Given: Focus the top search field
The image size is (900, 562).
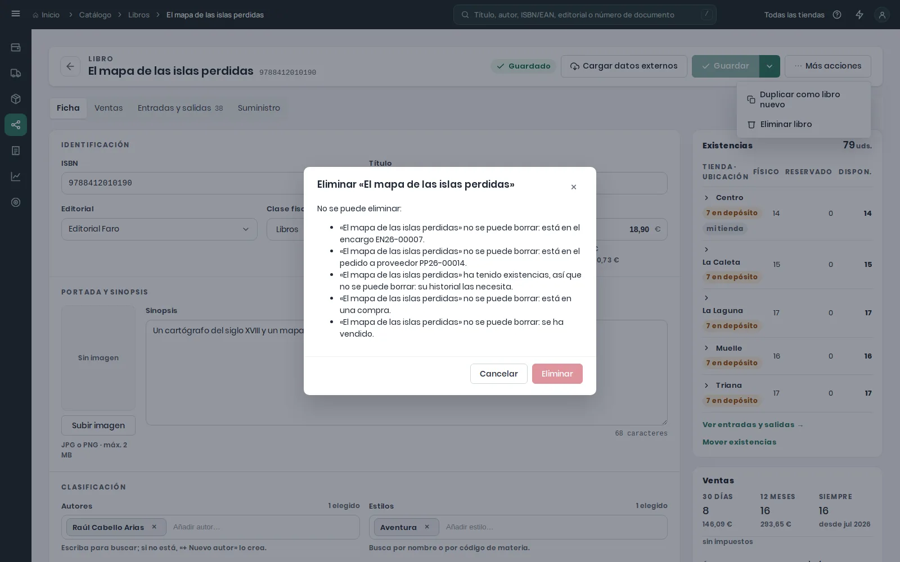Looking at the screenshot, I should (x=585, y=15).
